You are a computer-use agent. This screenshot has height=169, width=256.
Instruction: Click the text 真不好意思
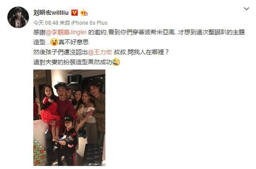pyautogui.click(x=74, y=42)
